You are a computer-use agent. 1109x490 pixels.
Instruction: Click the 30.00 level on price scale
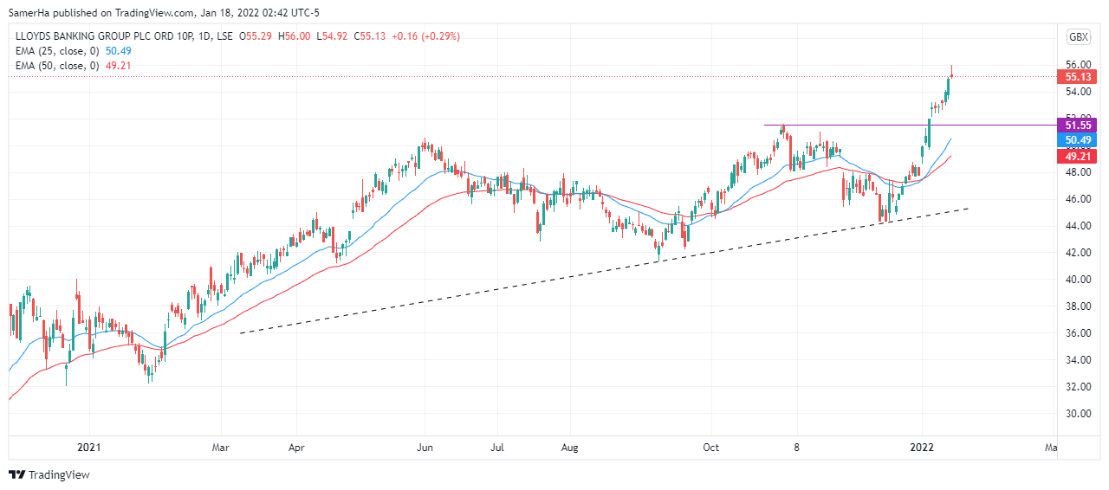[1077, 414]
